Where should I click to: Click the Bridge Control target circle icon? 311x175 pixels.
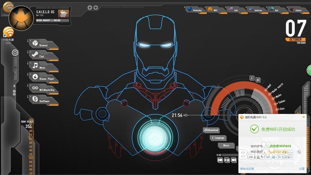15,53
